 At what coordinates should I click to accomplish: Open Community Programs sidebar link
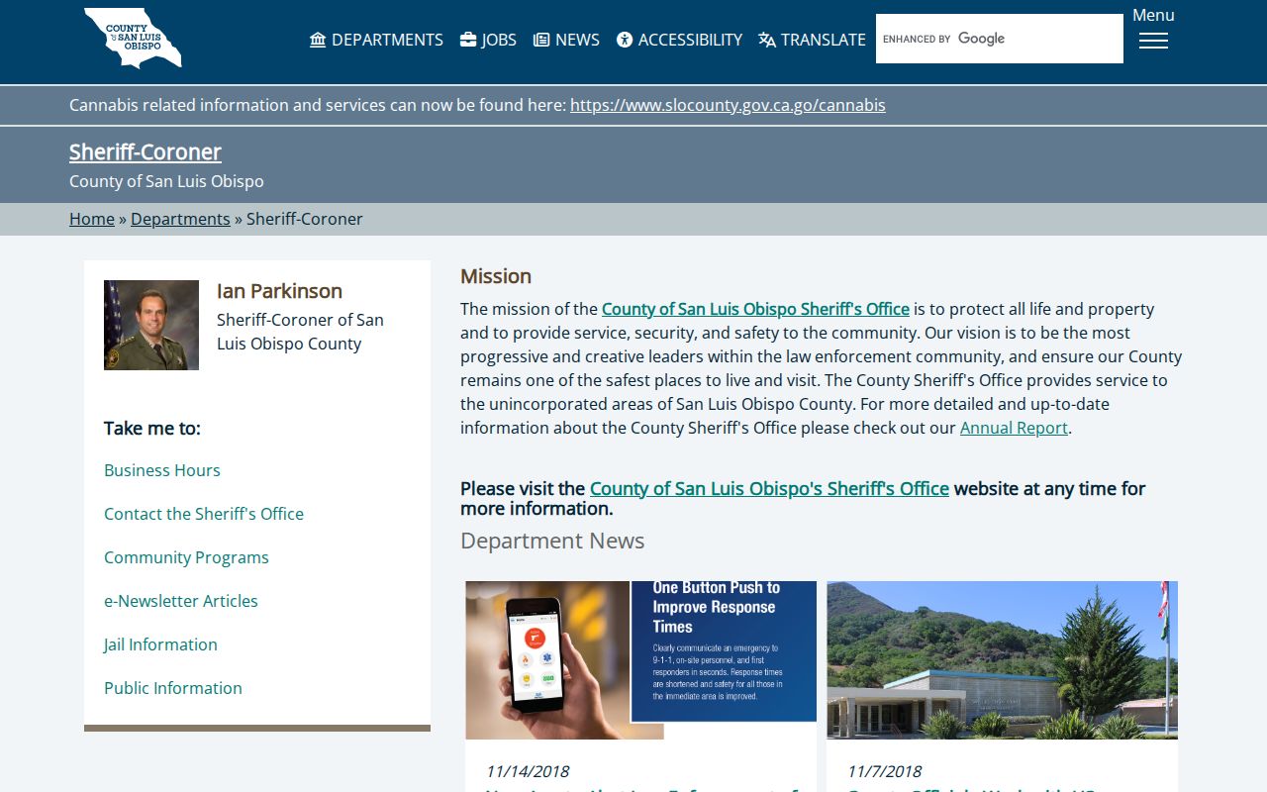point(186,557)
